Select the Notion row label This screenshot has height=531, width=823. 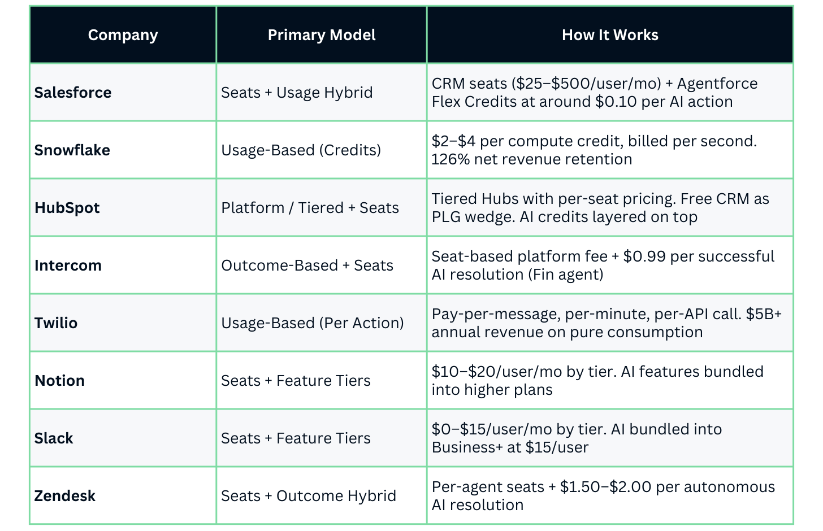[x=59, y=381]
